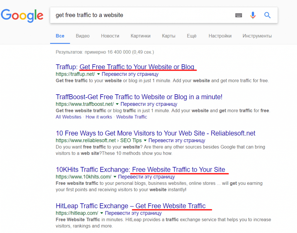Click Перевести эту страницу for traffup.net

click(x=130, y=74)
